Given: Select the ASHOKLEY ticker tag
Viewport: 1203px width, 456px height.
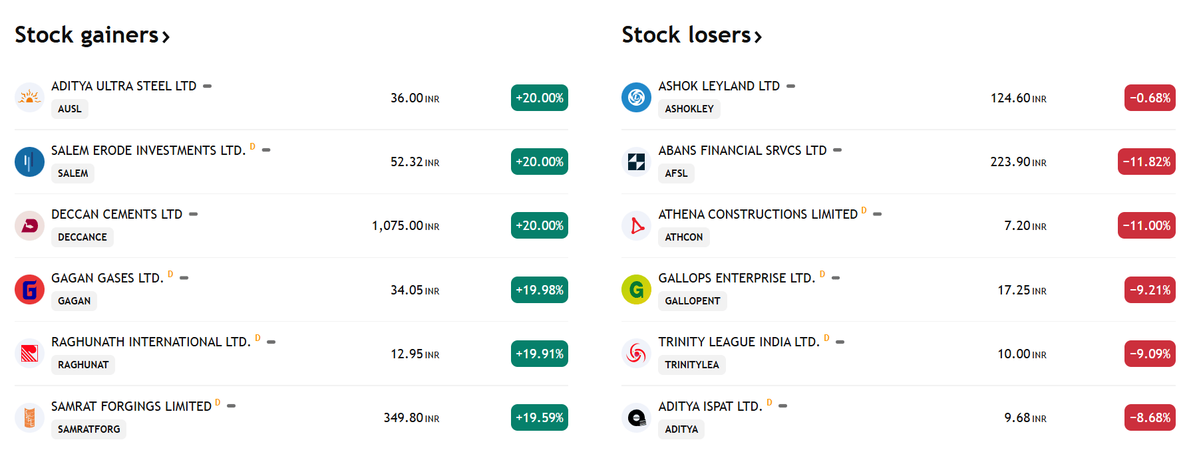Looking at the screenshot, I should tap(689, 109).
